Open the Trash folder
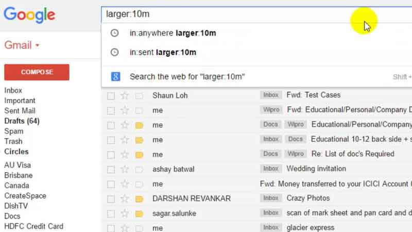Screen dimensions: 412x232 [x=13, y=141]
